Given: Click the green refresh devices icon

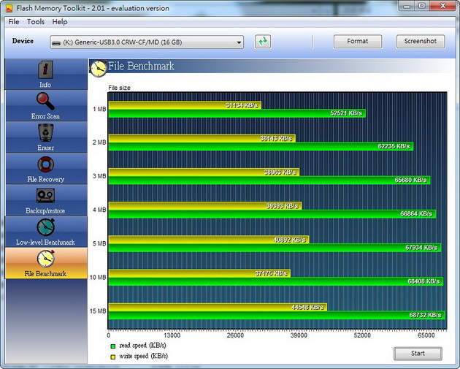Looking at the screenshot, I should [263, 42].
